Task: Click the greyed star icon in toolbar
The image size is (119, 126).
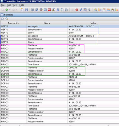Action: pyautogui.click(x=3, y=10)
